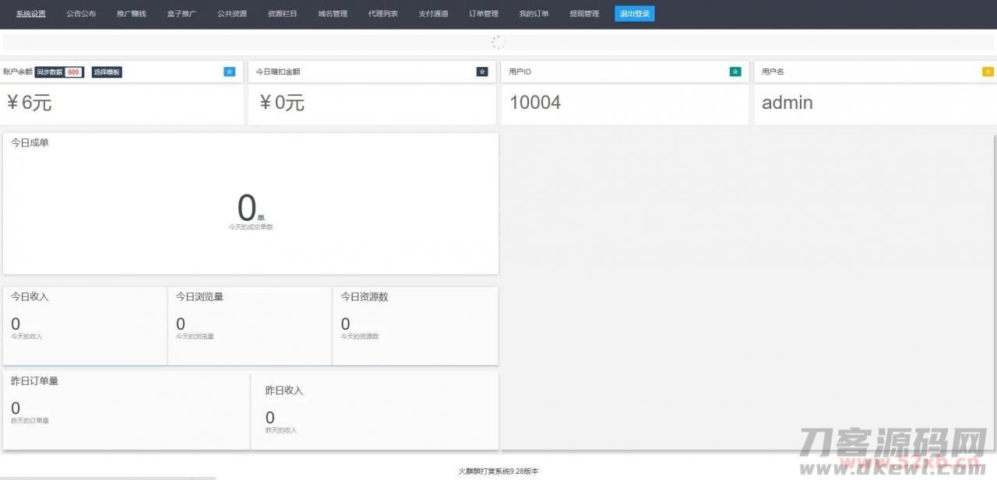The image size is (997, 480).
Task: Open 域名管理 in the navbar
Action: (333, 14)
